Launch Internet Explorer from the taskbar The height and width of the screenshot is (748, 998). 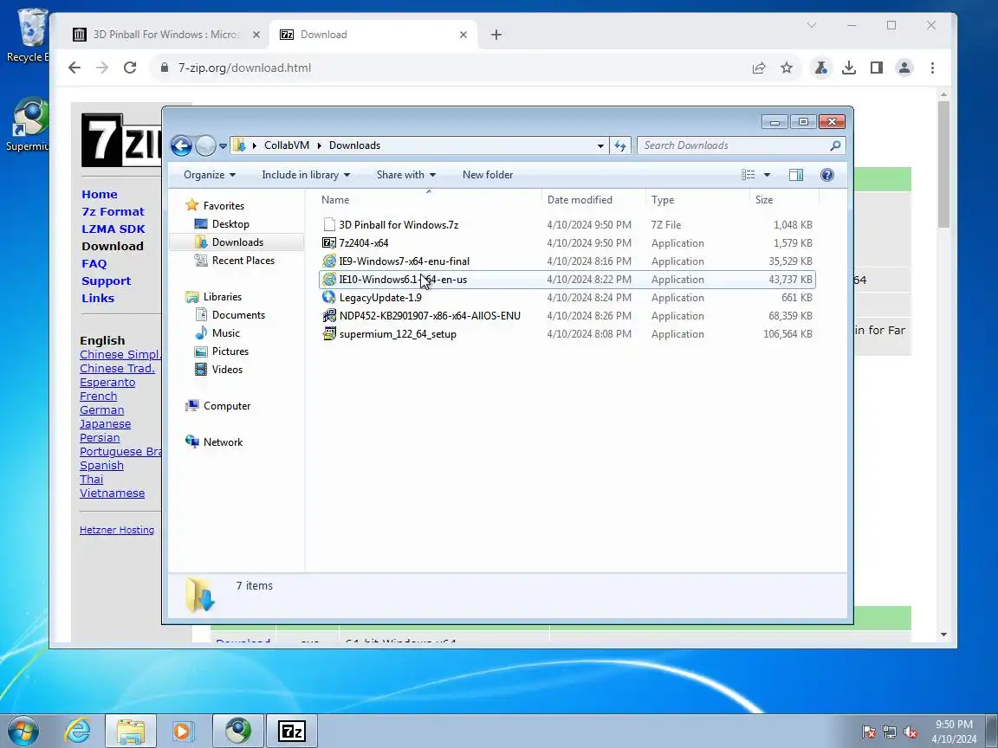coord(78,731)
